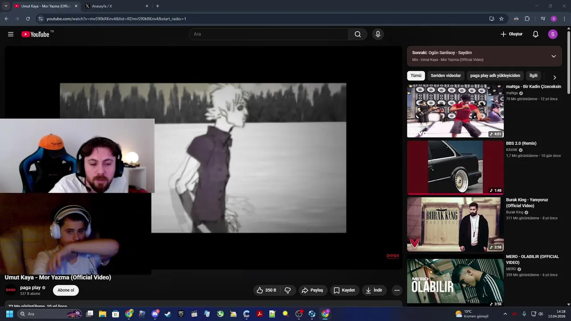Open Discord from taskbar
The height and width of the screenshot is (321, 571).
point(155,314)
